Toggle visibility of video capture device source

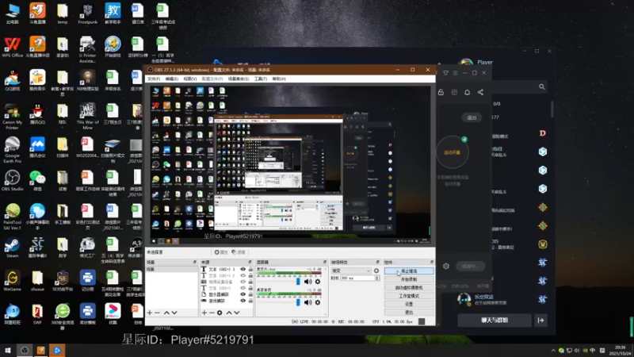(243, 282)
